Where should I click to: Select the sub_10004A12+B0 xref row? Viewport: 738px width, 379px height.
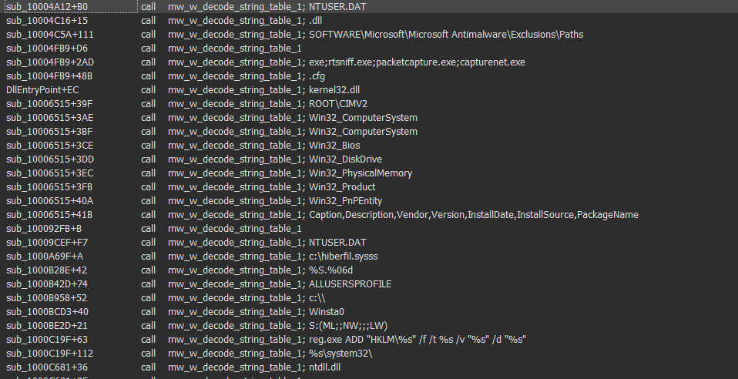pos(46,6)
